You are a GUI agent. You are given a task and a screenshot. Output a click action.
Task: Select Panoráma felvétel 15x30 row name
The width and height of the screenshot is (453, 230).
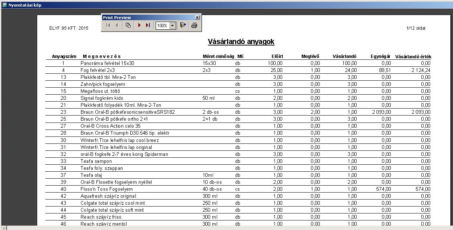pyautogui.click(x=107, y=63)
